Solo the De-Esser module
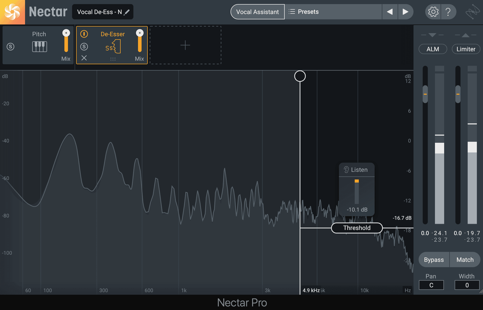The height and width of the screenshot is (310, 483). (x=84, y=47)
